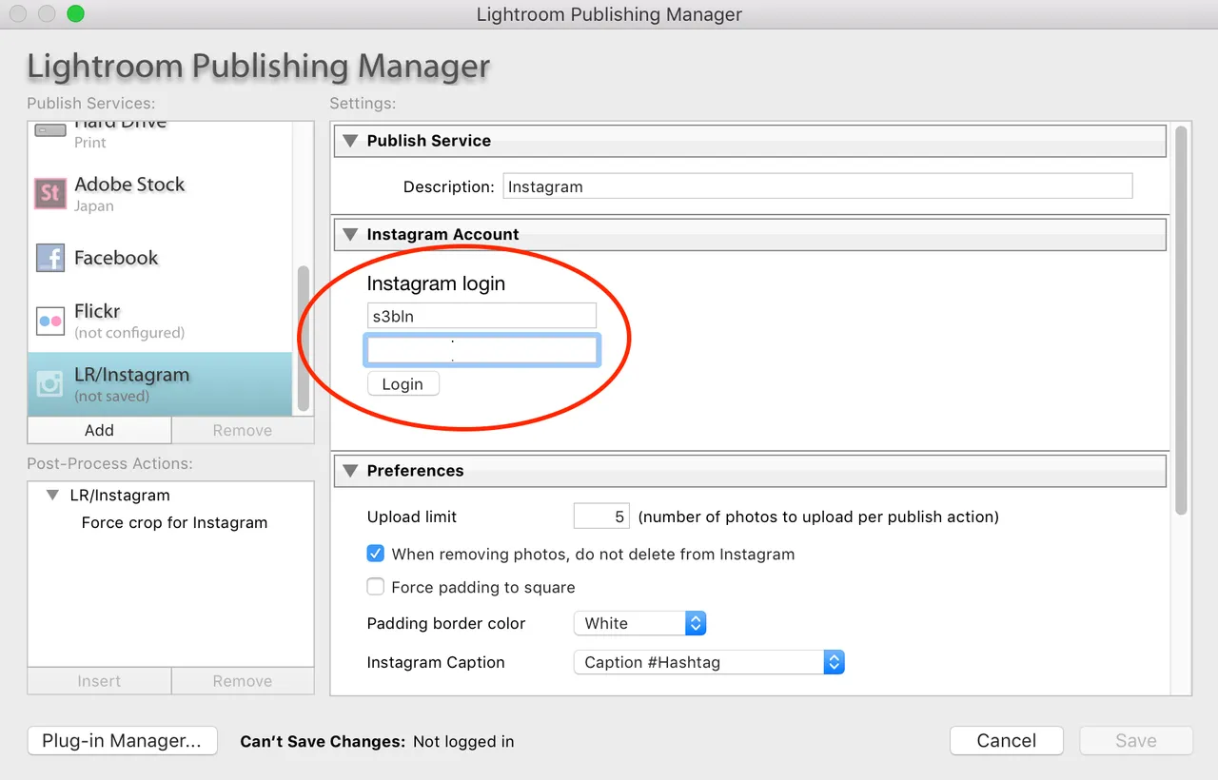Viewport: 1218px width, 780px height.
Task: Toggle do not delete from Instagram checkbox
Action: pos(376,554)
